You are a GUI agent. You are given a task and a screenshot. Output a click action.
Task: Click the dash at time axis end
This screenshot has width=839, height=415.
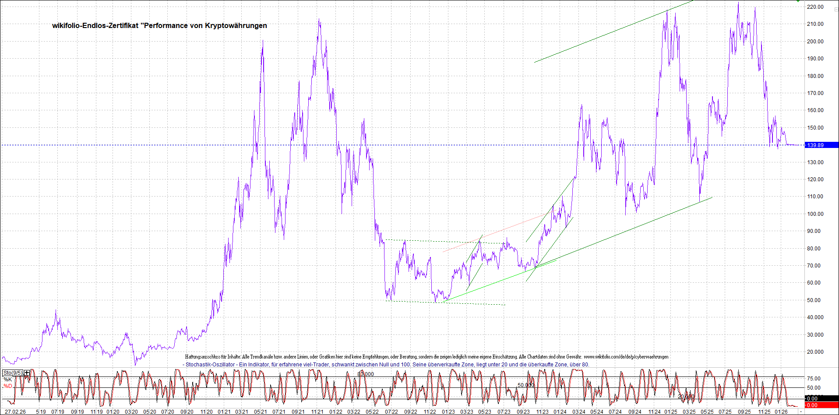coord(801,412)
